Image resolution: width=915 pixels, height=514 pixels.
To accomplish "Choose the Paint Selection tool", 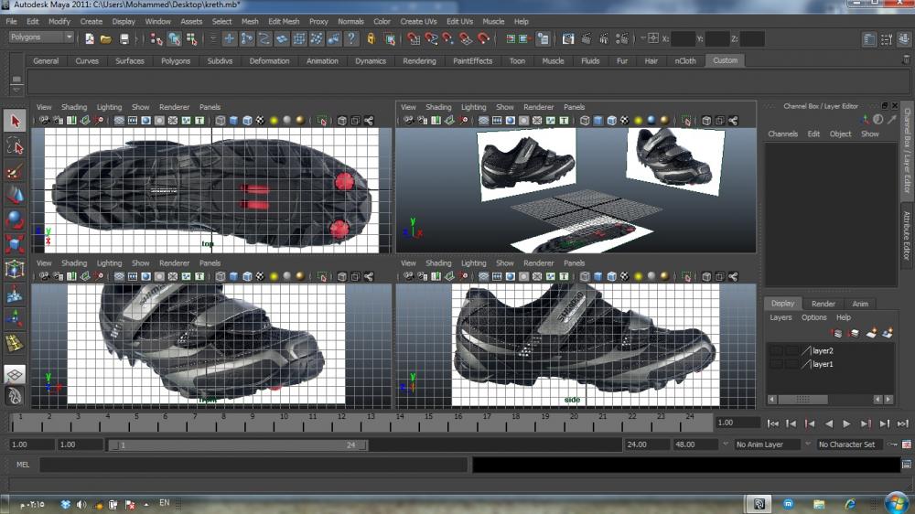I will click(15, 170).
